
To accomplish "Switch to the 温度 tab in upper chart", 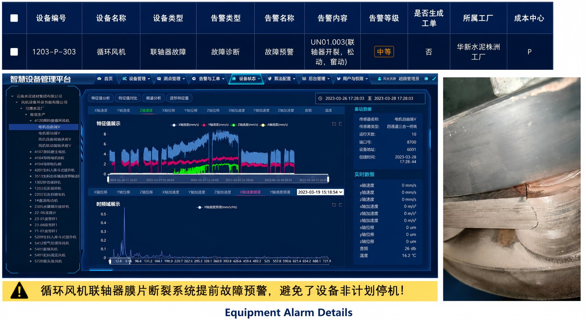I will 328,111.
